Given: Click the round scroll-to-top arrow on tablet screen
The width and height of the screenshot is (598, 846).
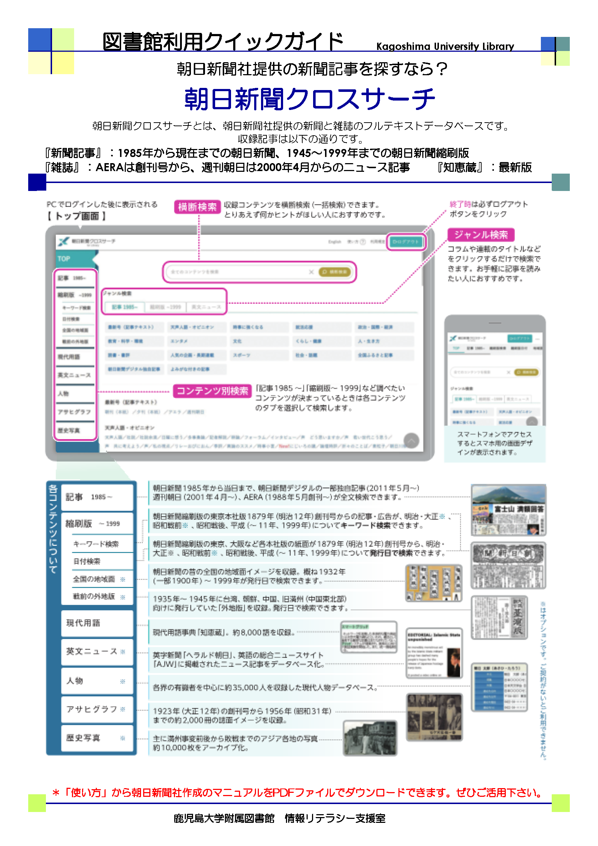Looking at the screenshot, I should [411, 440].
